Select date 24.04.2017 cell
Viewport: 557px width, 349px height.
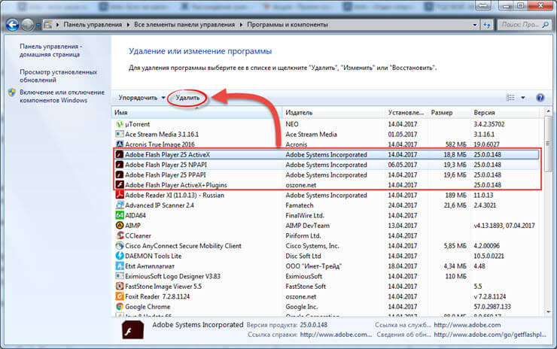pyautogui.click(x=403, y=205)
